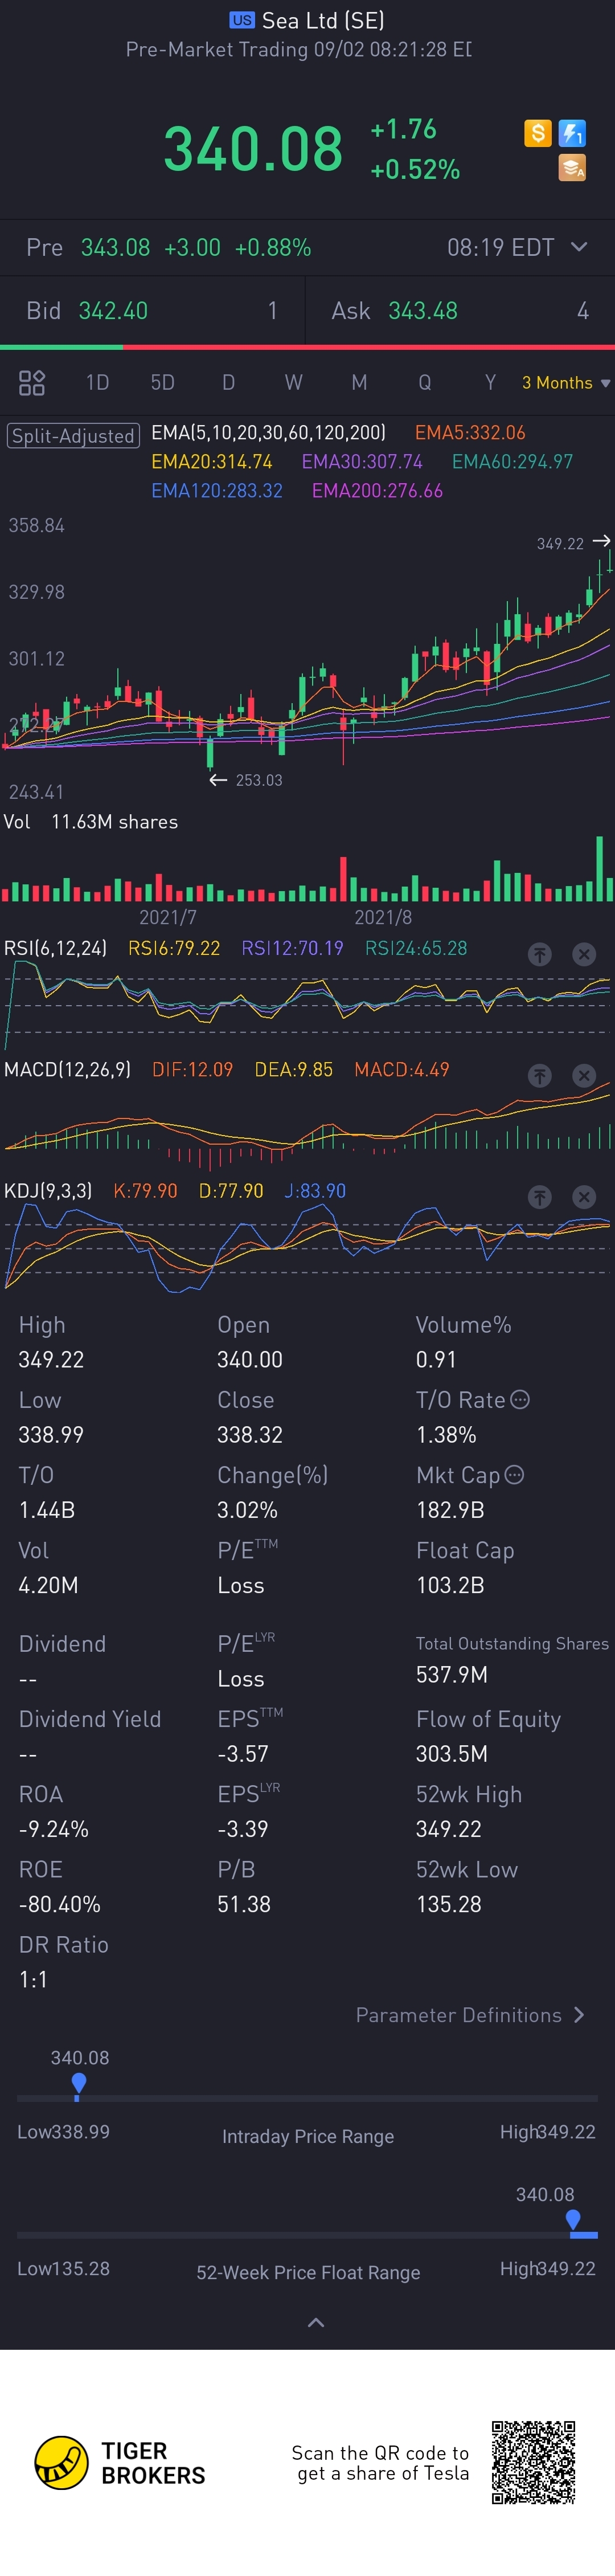The height and width of the screenshot is (2576, 615).
Task: Tap the 253.03 chart low label
Action: 259,780
